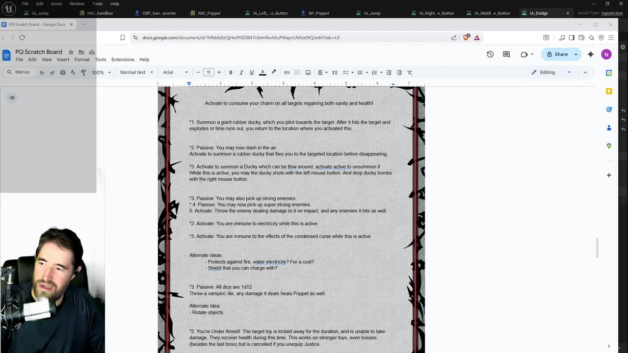
Task: Open the Insert menu in Docs
Action: (63, 60)
